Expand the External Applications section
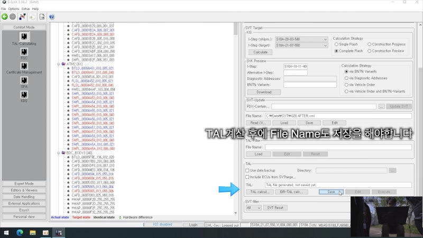This screenshot has height=238, width=423. point(24,204)
